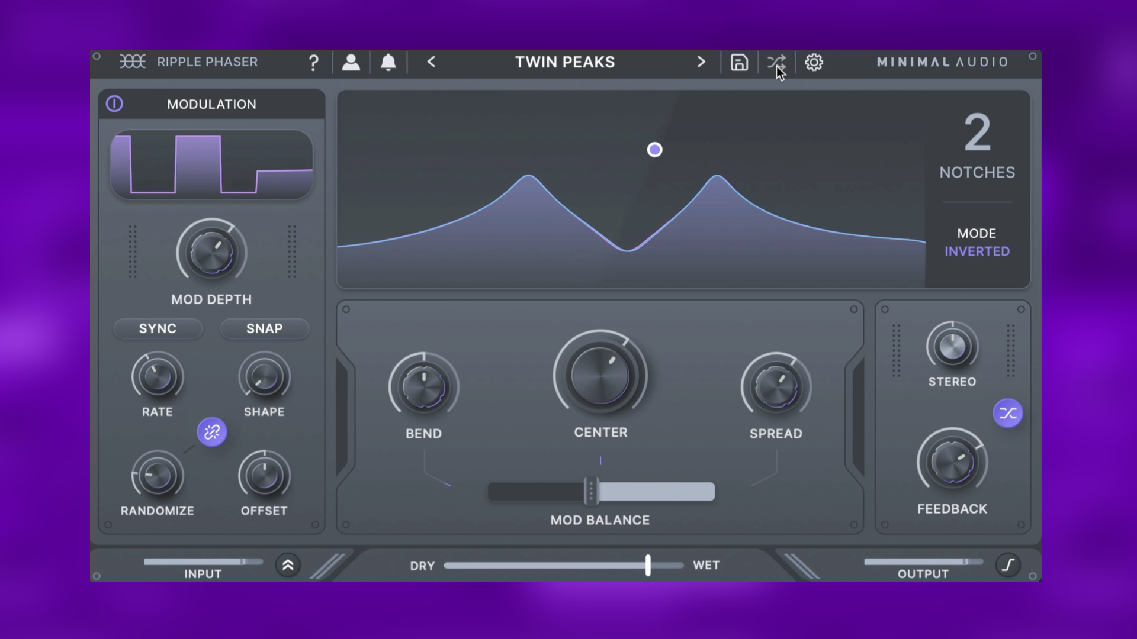Enable the SYNC toggle
Screen dimensions: 1137x639
158,329
